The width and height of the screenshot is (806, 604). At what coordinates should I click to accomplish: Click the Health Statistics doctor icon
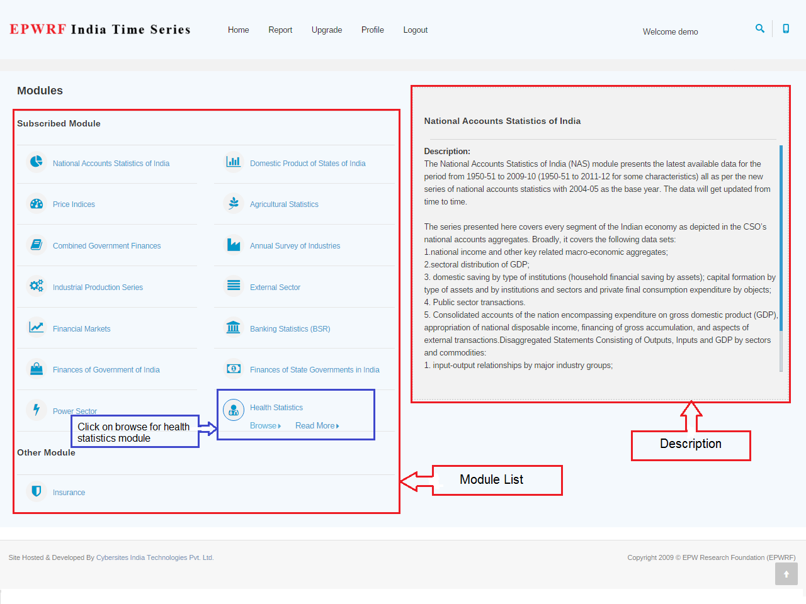(234, 410)
